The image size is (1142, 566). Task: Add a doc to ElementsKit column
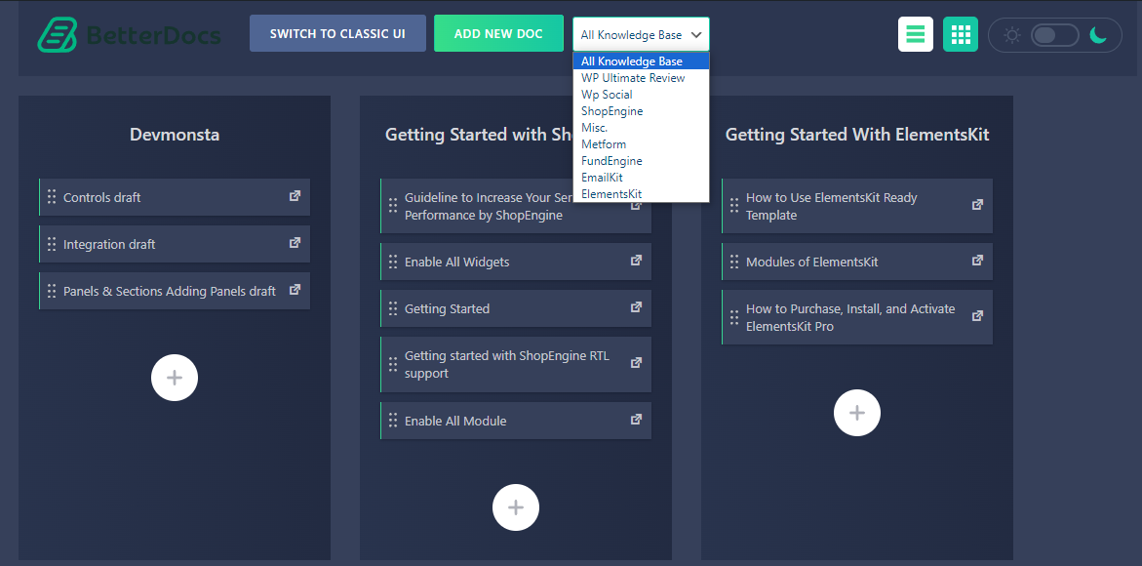coord(857,413)
